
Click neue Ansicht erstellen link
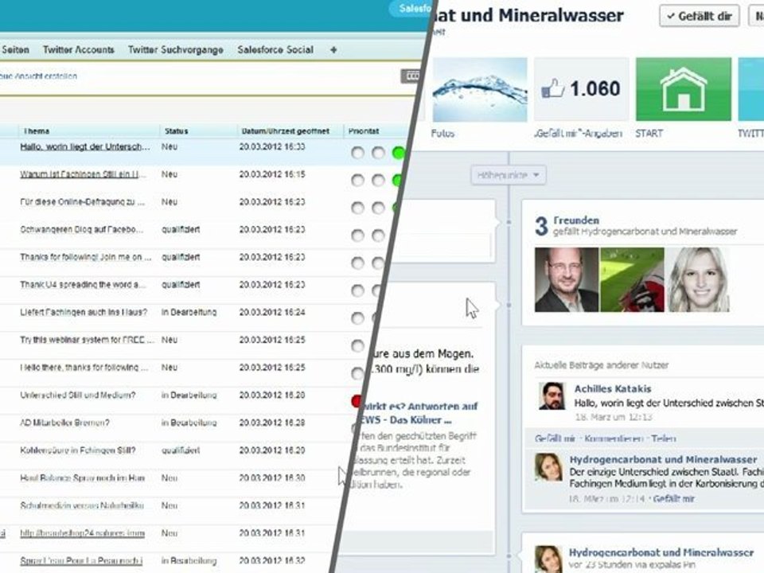(x=38, y=76)
